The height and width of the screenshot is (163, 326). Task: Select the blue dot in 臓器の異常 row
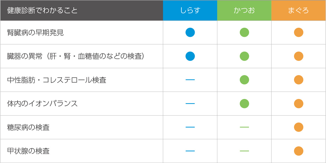[190, 56]
